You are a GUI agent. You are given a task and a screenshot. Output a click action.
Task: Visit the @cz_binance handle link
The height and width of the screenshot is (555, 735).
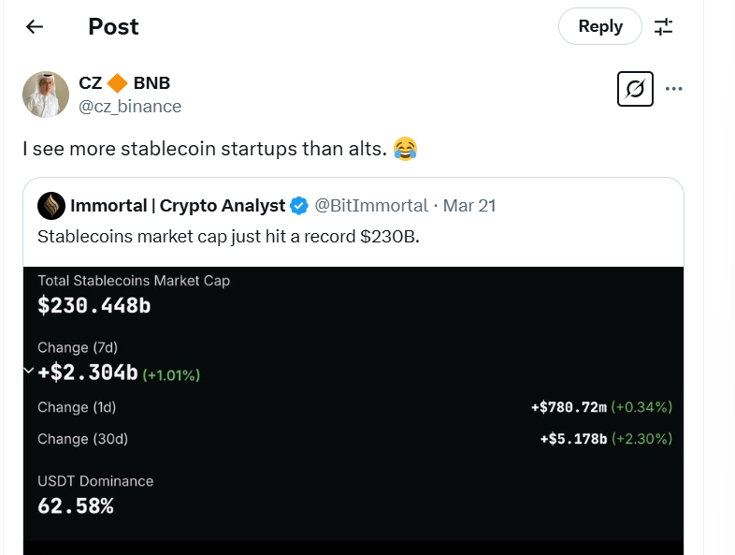[130, 106]
